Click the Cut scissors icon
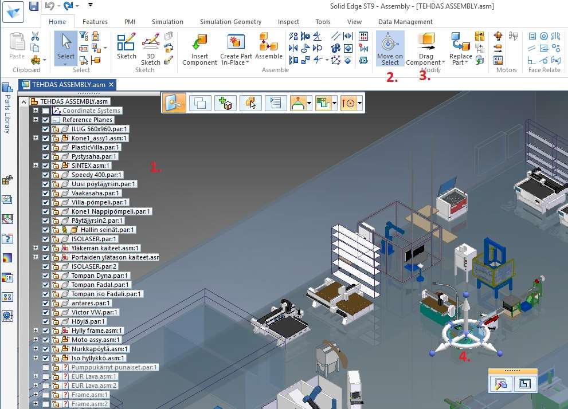The width and height of the screenshot is (568, 409). 35,36
